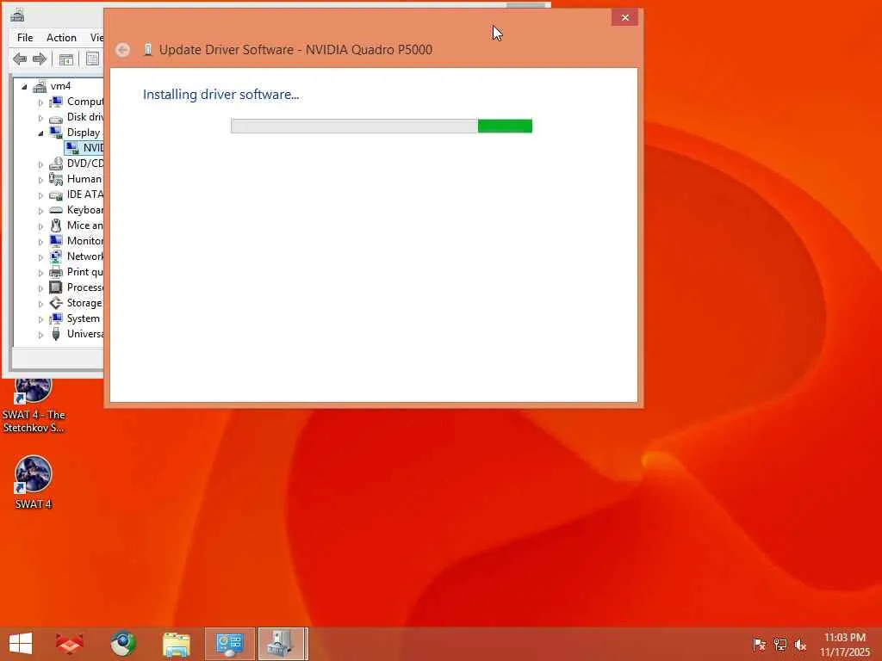Click the Properties toolbar icon in Device Manager
Viewport: 882px width, 661px height.
point(92,59)
